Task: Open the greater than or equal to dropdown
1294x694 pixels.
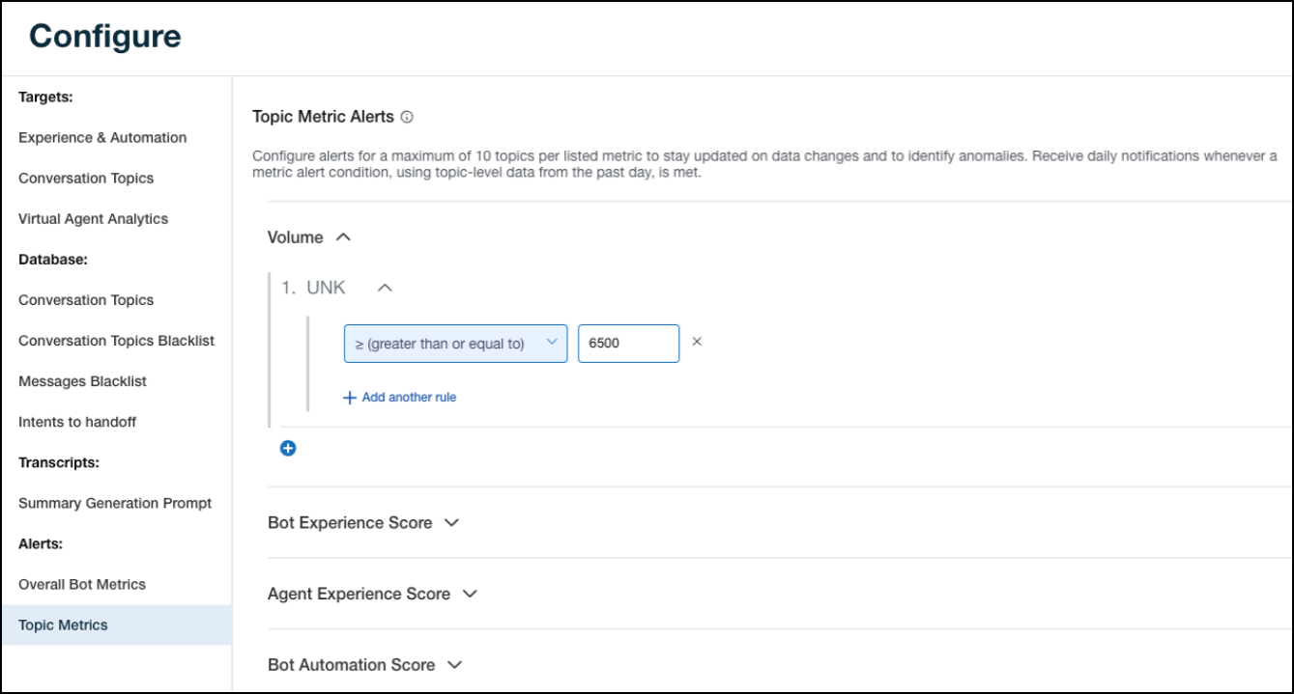Action: 455,343
